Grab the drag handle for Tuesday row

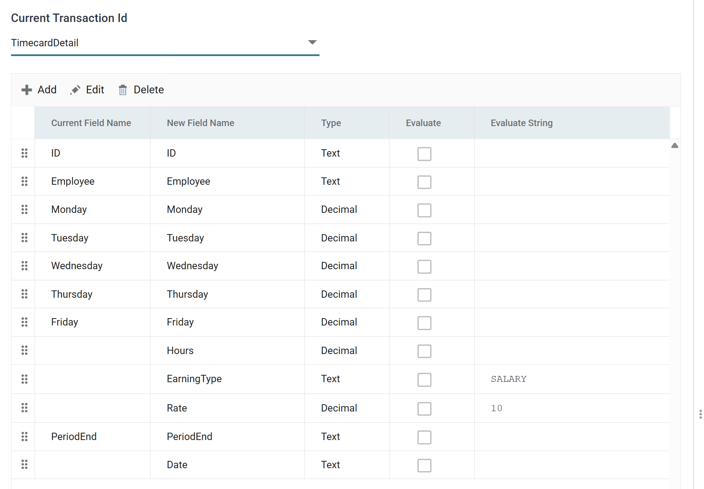pyautogui.click(x=24, y=238)
